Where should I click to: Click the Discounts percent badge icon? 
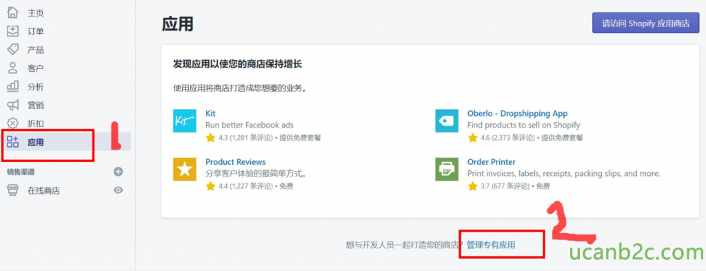pos(13,123)
